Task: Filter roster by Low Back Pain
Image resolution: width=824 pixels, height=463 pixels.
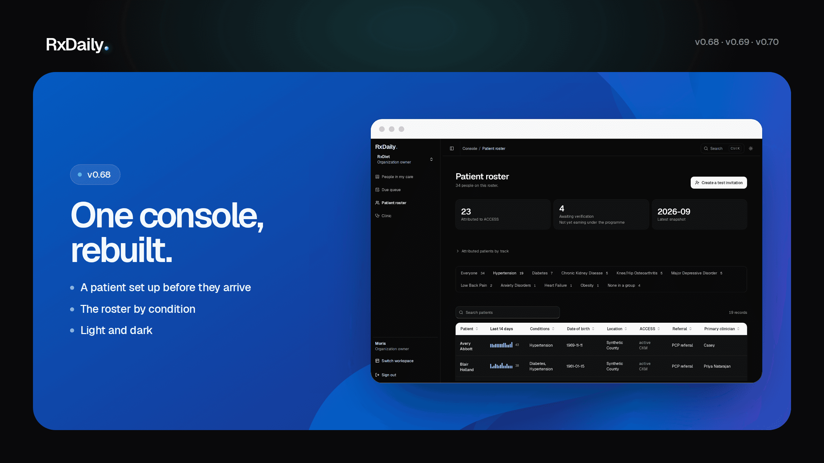Action: [x=477, y=285]
